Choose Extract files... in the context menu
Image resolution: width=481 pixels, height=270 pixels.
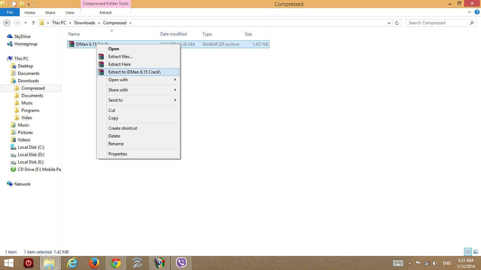pyautogui.click(x=138, y=57)
